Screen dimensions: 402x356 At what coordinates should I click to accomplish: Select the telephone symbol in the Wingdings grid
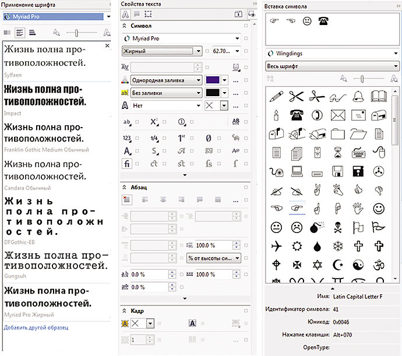click(x=297, y=115)
